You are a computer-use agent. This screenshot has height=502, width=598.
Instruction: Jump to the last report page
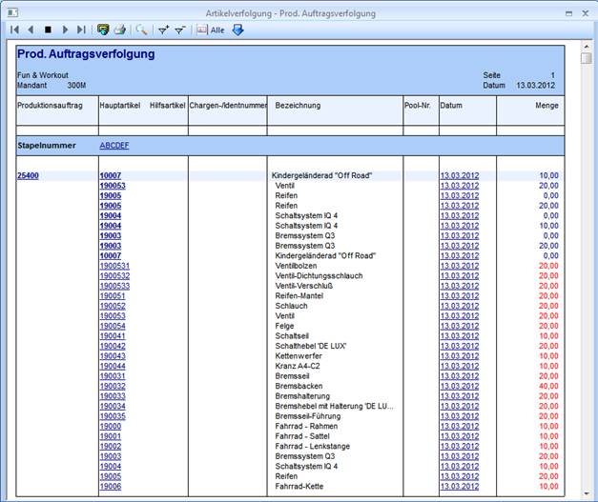point(81,30)
